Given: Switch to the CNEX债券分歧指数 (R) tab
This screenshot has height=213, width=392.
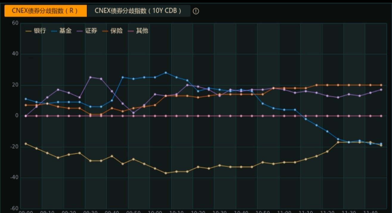Looking at the screenshot, I should (45, 11).
